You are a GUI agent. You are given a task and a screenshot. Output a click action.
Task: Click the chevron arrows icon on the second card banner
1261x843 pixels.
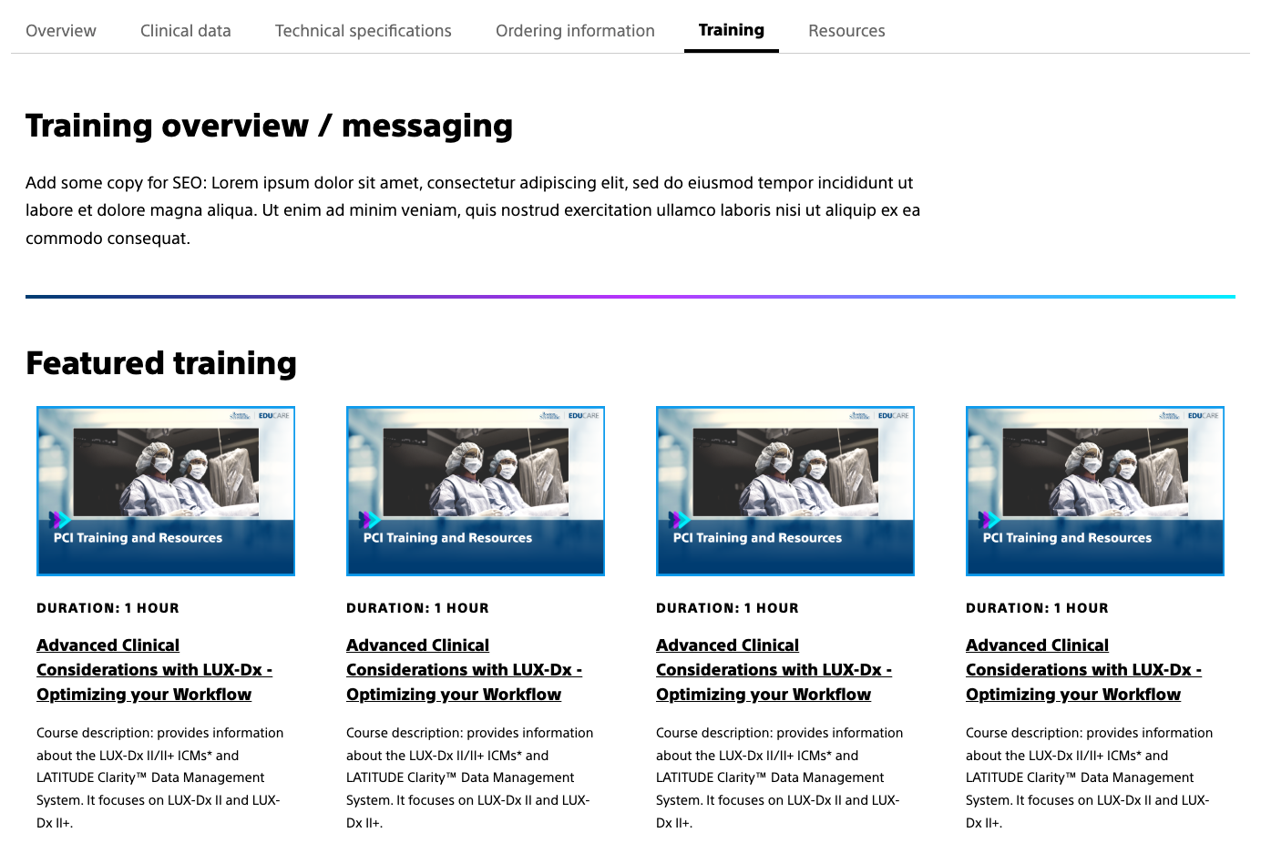(369, 520)
